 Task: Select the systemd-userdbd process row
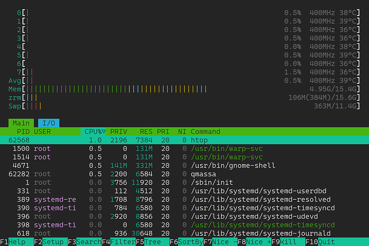(x=184, y=191)
